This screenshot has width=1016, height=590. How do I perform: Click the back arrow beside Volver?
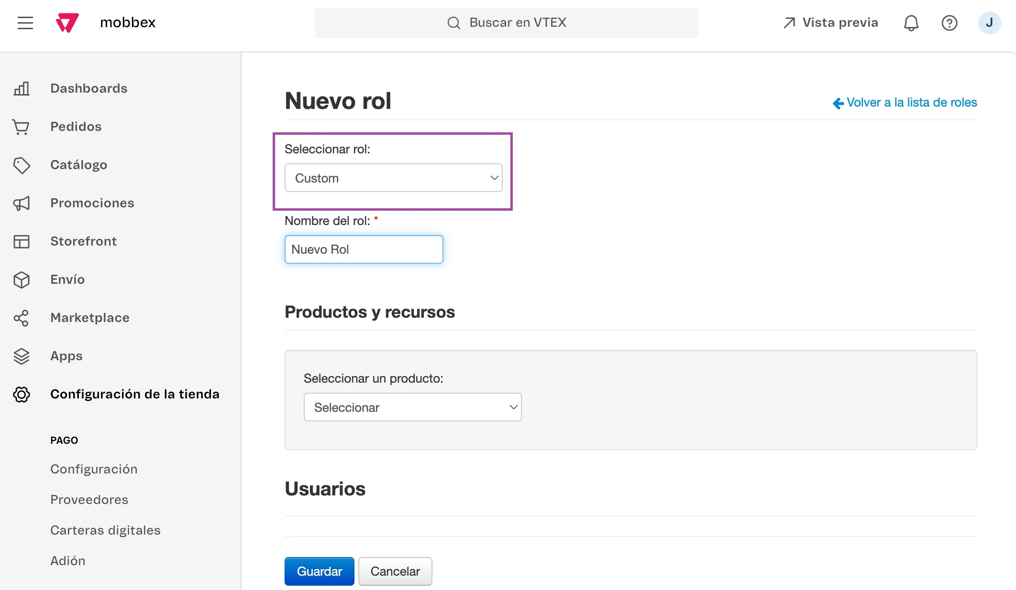(838, 103)
